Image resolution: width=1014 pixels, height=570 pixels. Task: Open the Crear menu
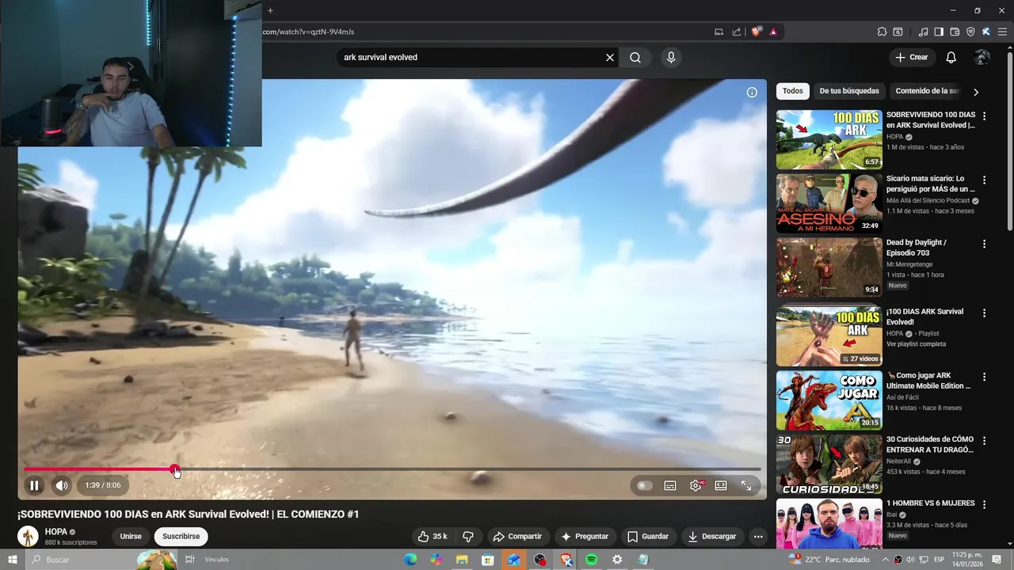tap(911, 57)
